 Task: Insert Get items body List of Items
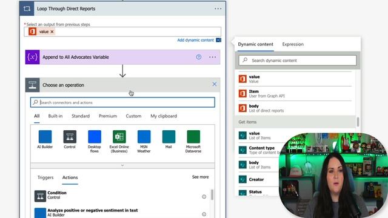[x=259, y=165]
